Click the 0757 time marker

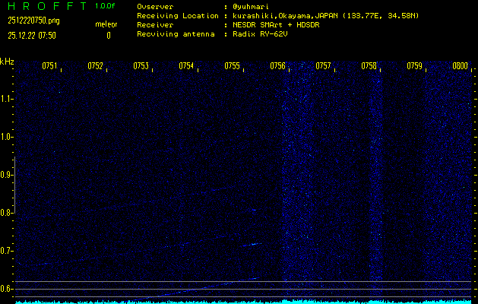click(323, 66)
